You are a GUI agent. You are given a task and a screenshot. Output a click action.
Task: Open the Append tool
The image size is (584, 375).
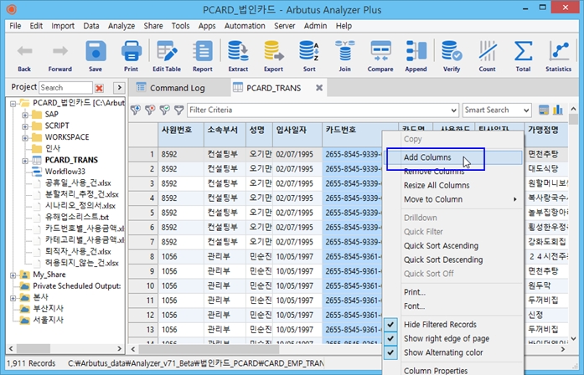click(x=416, y=56)
